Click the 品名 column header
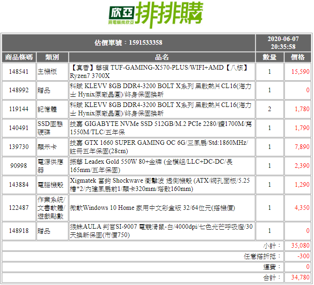314x285 pixels. click(x=162, y=57)
